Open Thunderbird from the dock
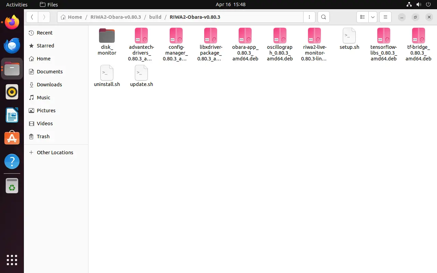The width and height of the screenshot is (437, 273). click(12, 45)
